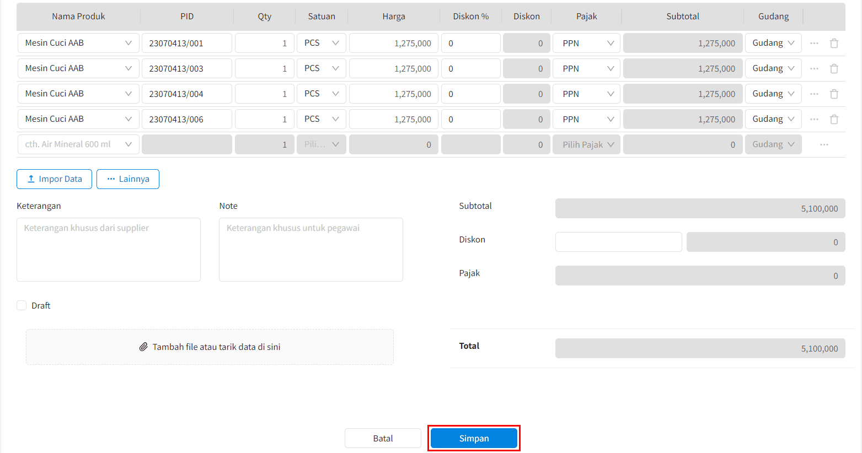Open product dropdown for row 23070413/004
Image resolution: width=862 pixels, height=453 pixels.
click(x=78, y=94)
